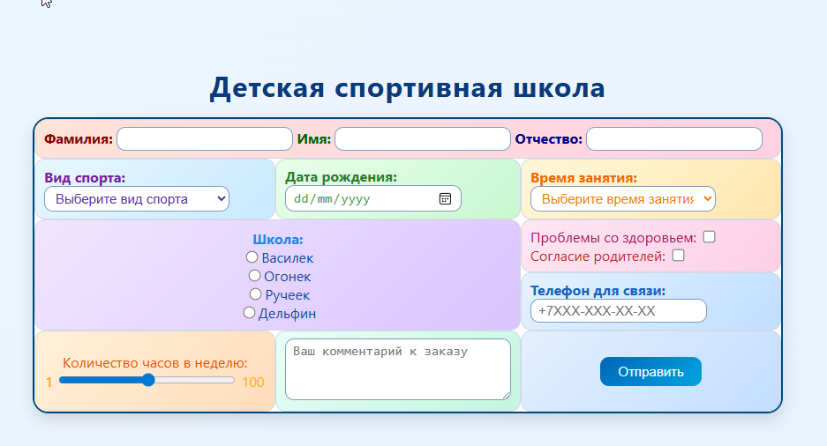
Task: Open the calendar picker icon in date field
Action: (445, 198)
